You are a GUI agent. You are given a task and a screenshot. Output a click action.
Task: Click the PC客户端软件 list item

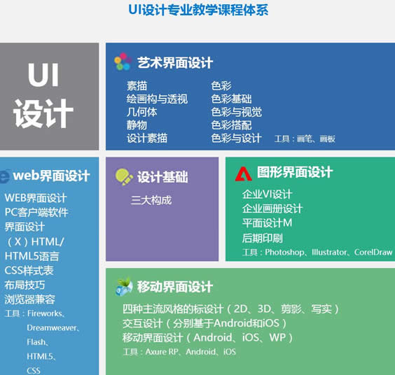tap(36, 213)
